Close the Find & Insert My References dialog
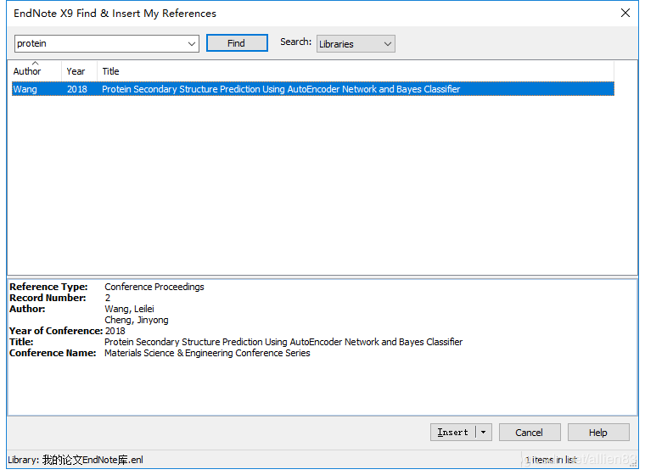Screen dimensions: 645x475 625,14
